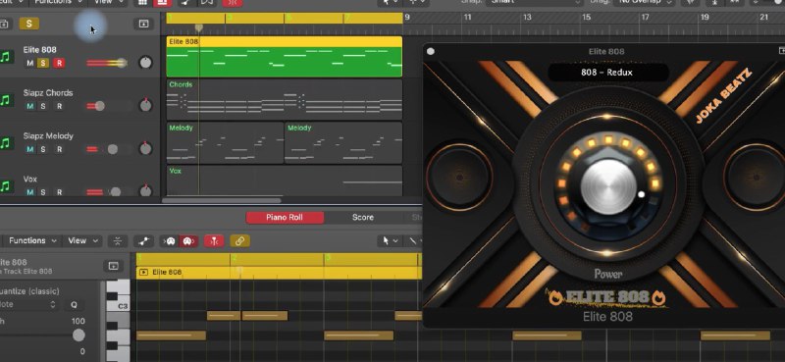Switch to the Piano Roll tab
Screen dimensions: 785x362
(x=285, y=218)
